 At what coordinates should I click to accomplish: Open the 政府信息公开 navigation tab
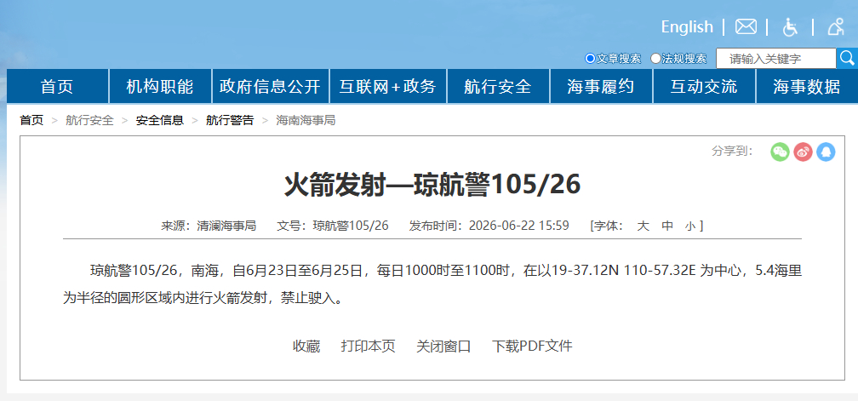[x=271, y=86]
